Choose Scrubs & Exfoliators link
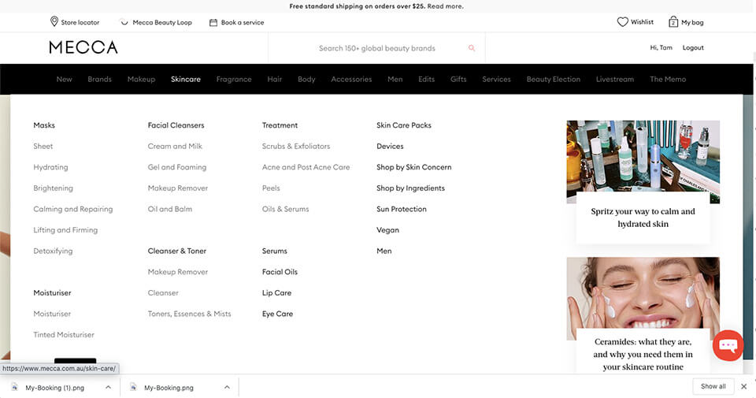Screen dimensions: 756x398 (x=296, y=146)
